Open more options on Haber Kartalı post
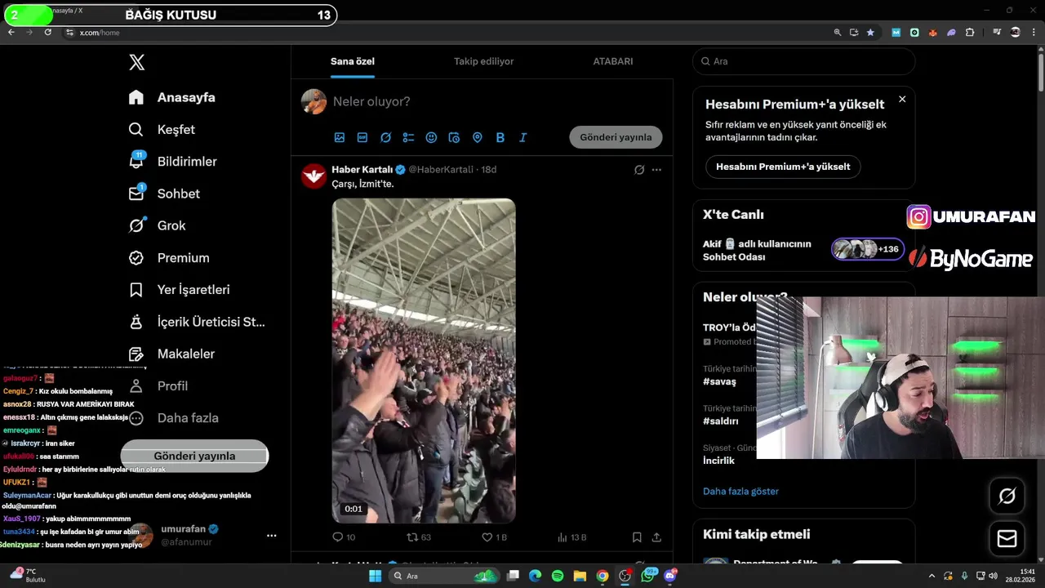Screen dimensions: 1045x588 coord(656,170)
